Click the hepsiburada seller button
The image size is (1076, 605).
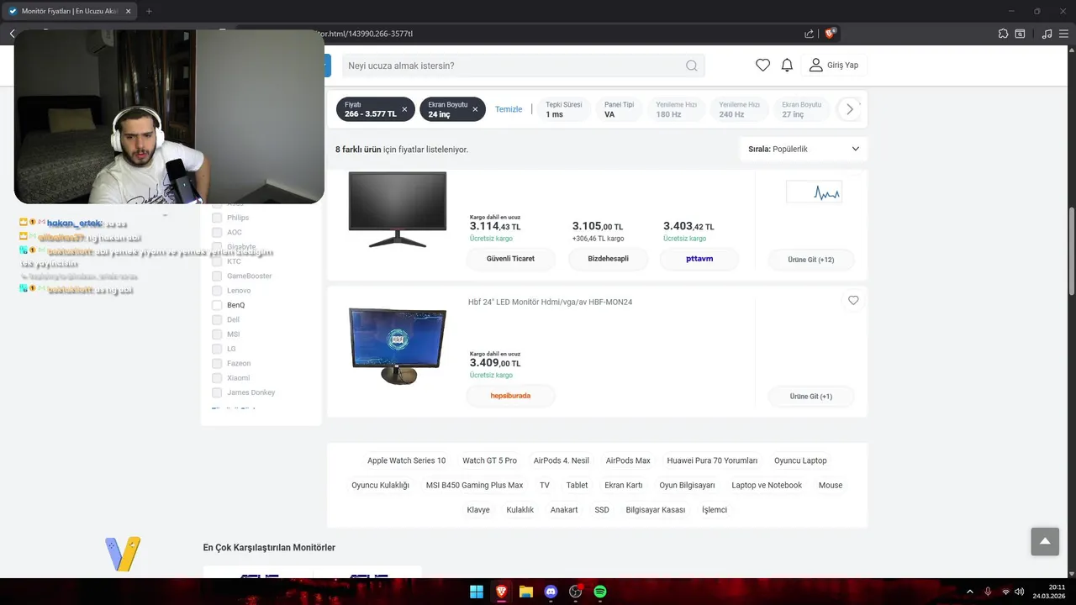coord(510,396)
